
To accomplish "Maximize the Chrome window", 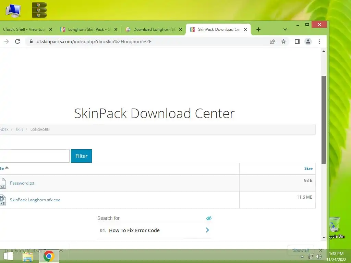I will 307,24.
